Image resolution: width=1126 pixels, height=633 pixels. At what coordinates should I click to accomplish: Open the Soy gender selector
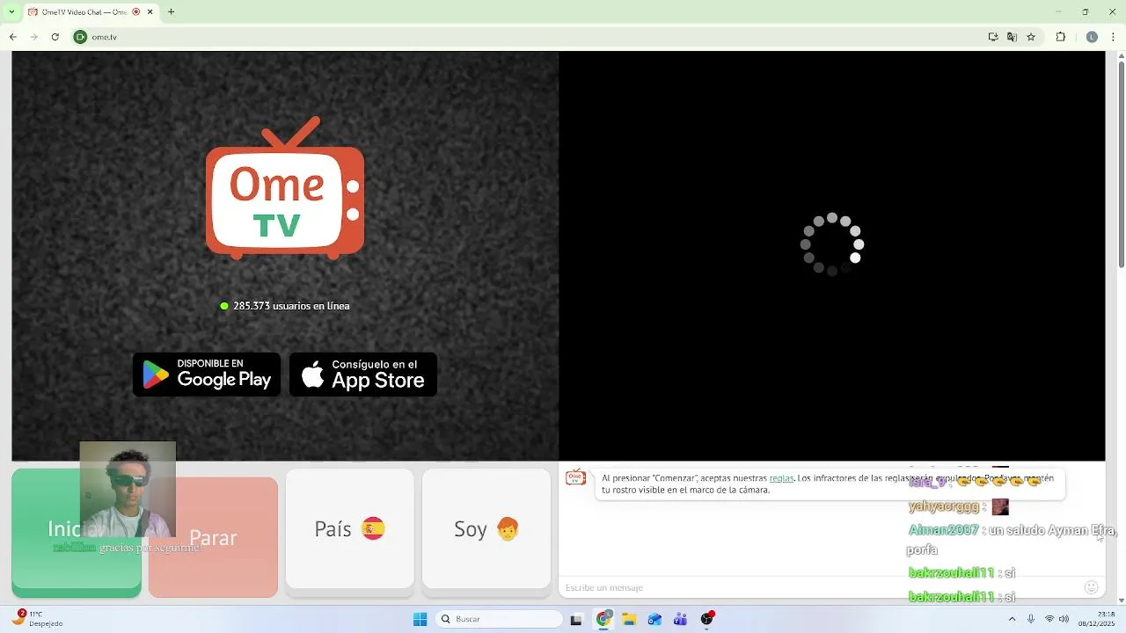click(486, 529)
